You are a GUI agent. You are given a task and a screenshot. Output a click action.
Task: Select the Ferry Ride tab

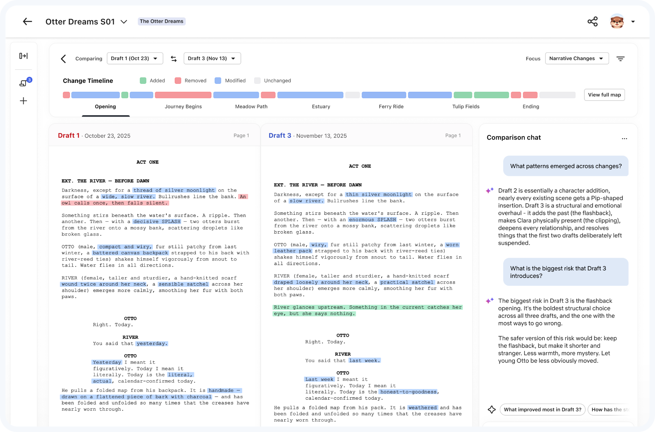coord(391,107)
